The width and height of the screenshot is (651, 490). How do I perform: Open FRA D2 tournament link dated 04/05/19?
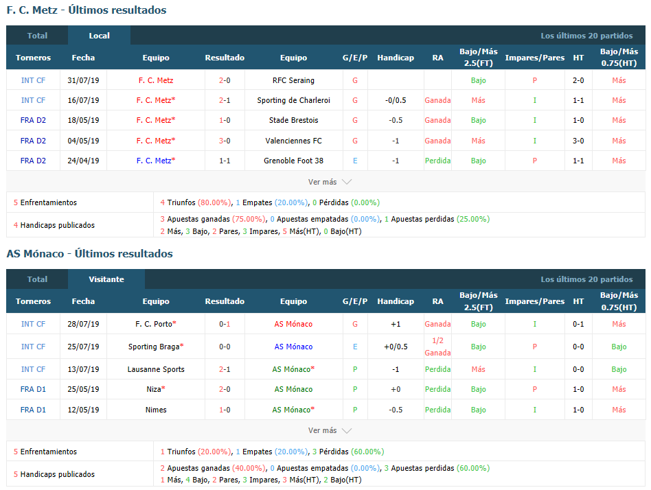(33, 141)
